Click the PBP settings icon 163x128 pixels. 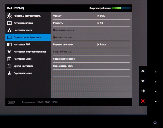(9, 44)
